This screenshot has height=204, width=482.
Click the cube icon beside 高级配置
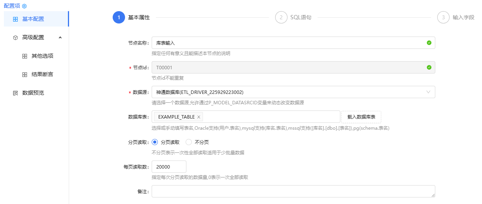tap(15, 38)
